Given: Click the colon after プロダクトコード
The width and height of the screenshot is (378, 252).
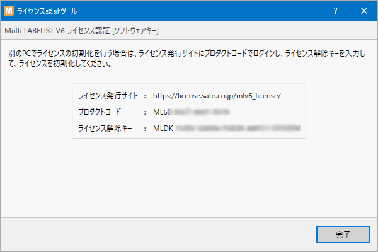Looking at the screenshot, I should 146,112.
